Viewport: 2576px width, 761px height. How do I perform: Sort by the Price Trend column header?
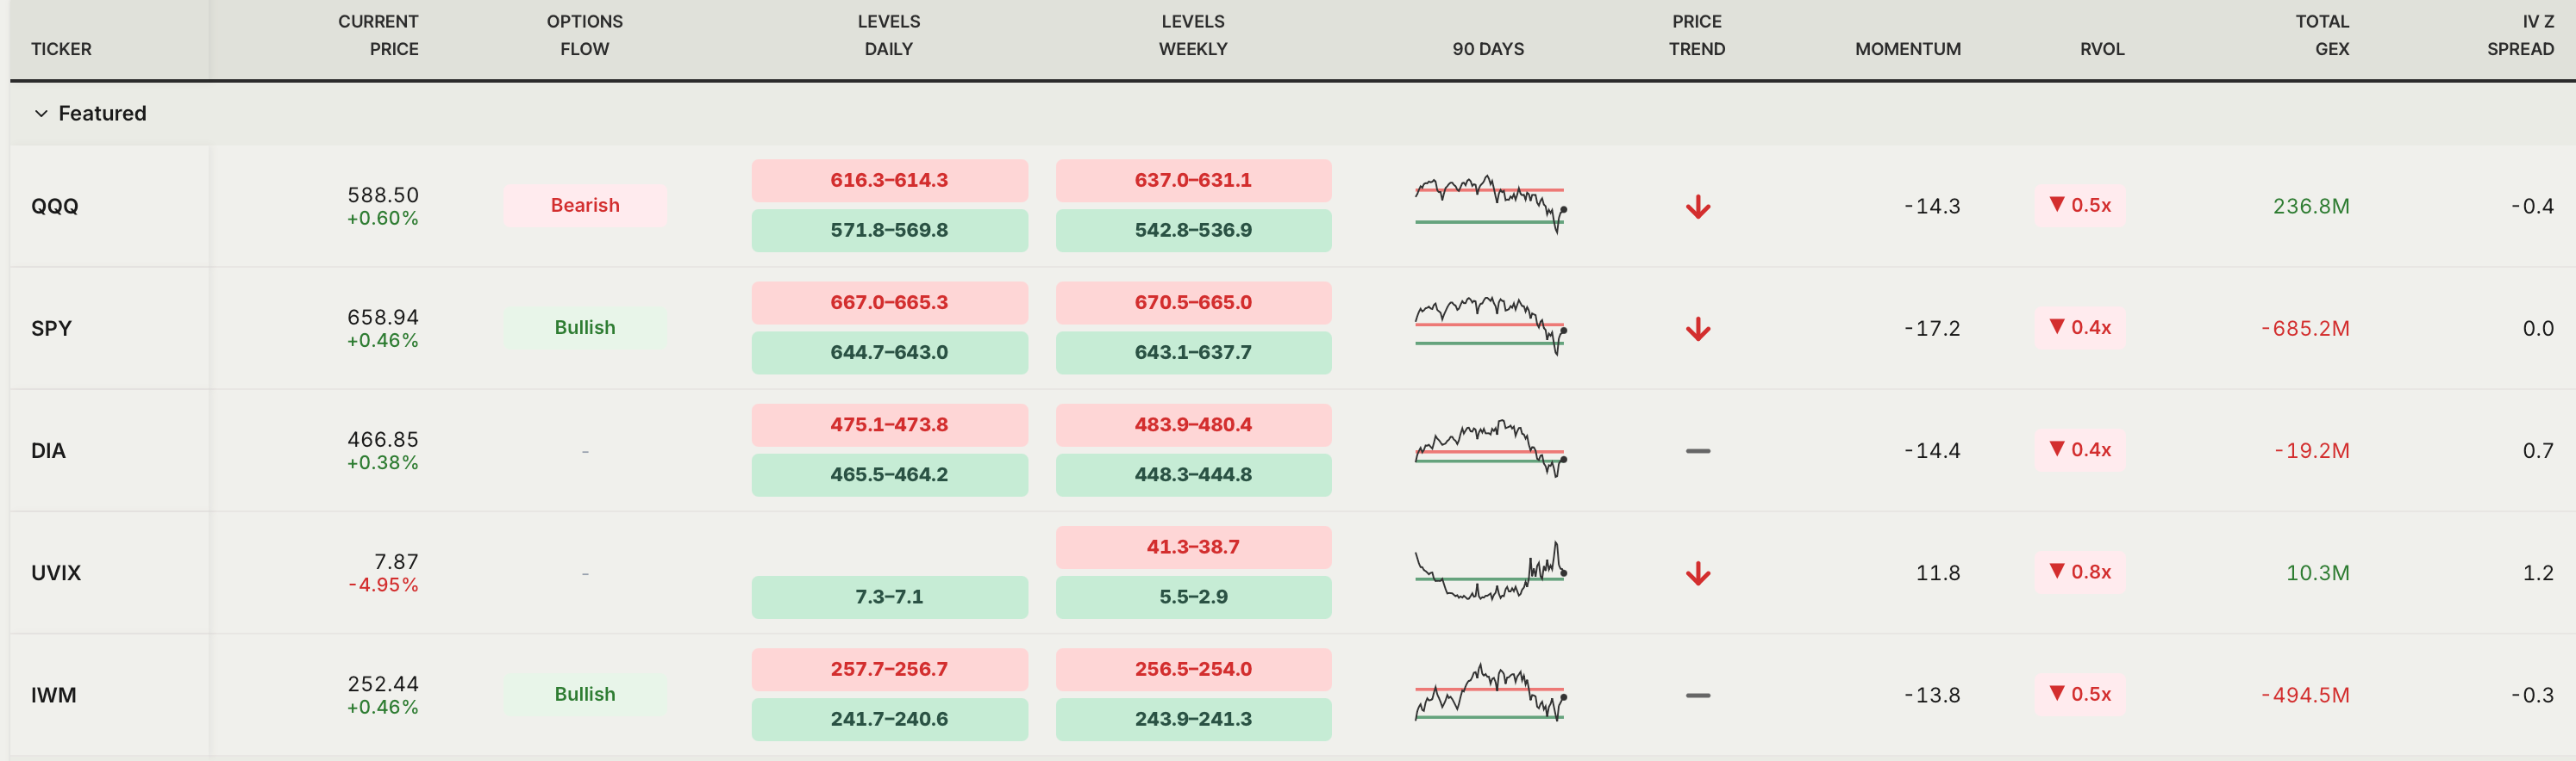(x=1697, y=35)
